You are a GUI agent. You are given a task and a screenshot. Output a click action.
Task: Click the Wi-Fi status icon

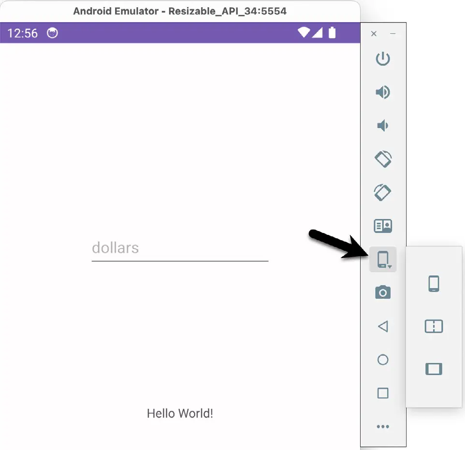tap(304, 32)
